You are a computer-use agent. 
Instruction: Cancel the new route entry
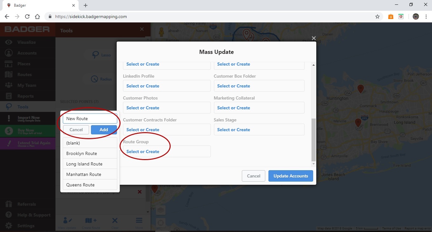coord(76,130)
